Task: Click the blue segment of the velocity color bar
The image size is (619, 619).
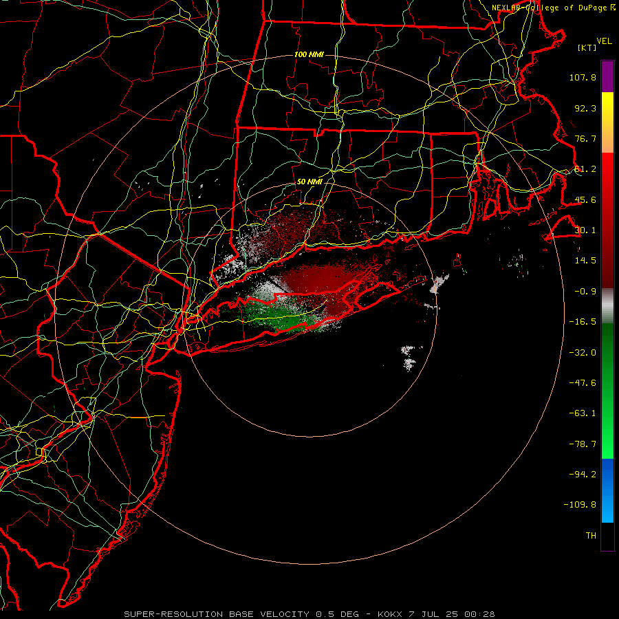Action: (607, 490)
